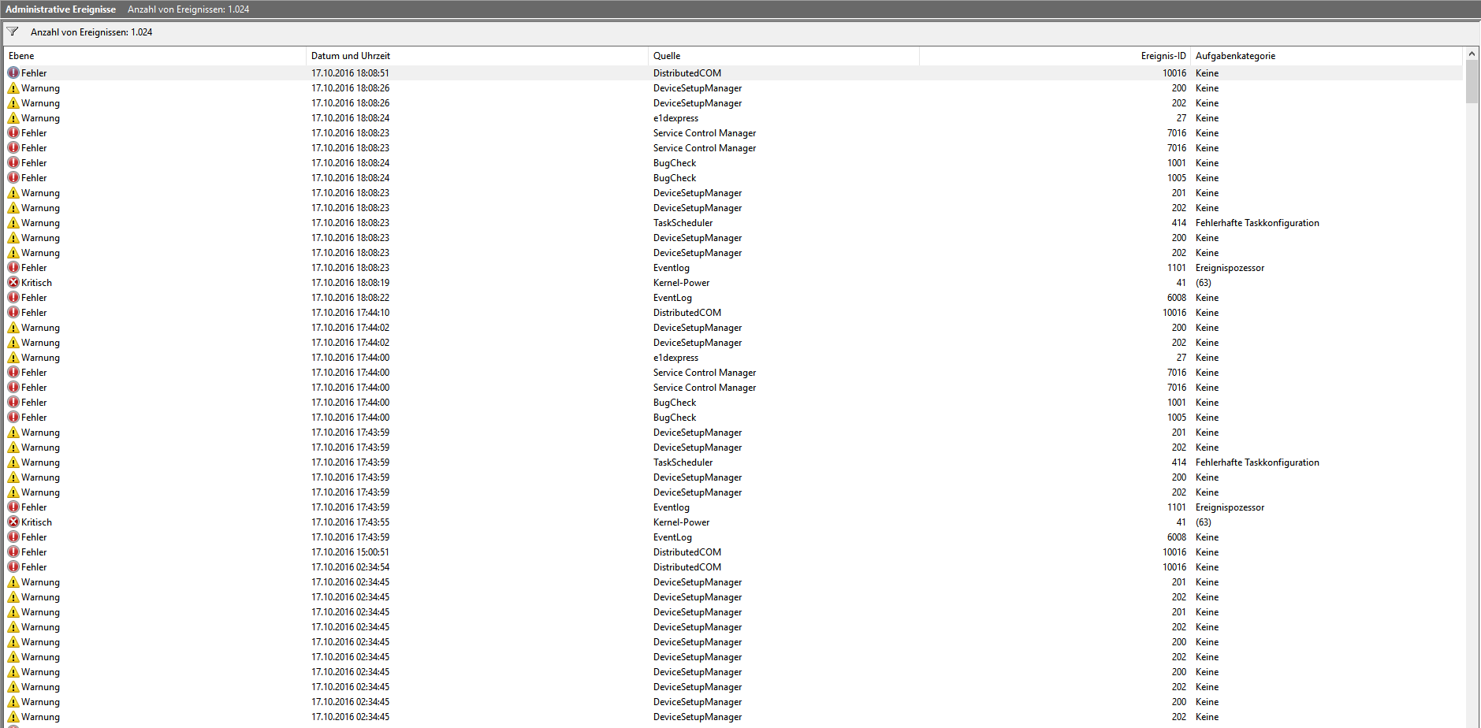Click warning icon of 17:43:59 event ID 201
This screenshot has height=728, width=1481.
pyautogui.click(x=13, y=432)
